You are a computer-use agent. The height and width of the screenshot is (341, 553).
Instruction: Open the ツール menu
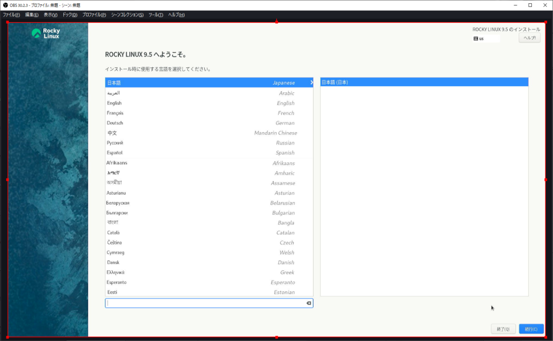pyautogui.click(x=156, y=15)
